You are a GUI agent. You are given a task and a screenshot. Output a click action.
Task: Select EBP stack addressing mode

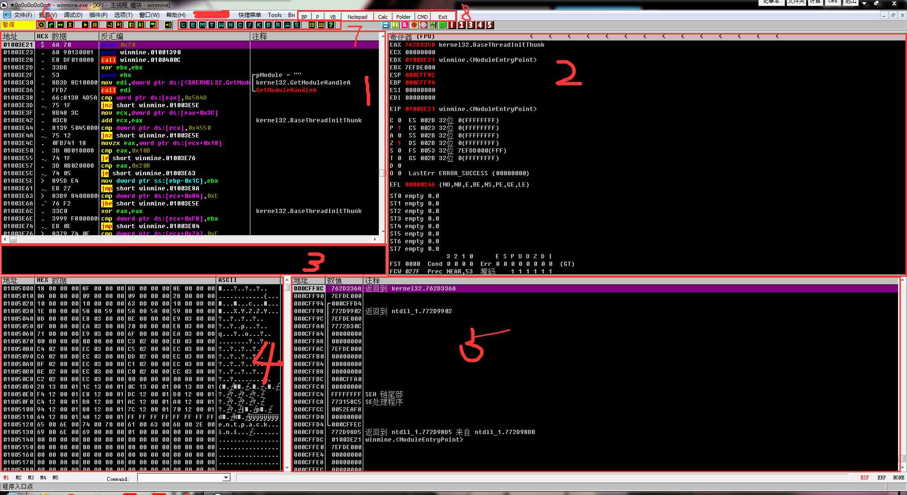click(x=881, y=478)
